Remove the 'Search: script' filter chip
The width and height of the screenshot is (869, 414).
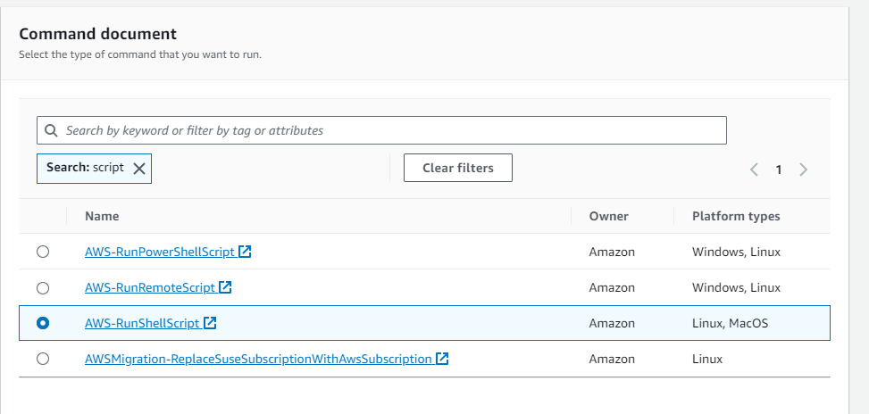(x=139, y=169)
